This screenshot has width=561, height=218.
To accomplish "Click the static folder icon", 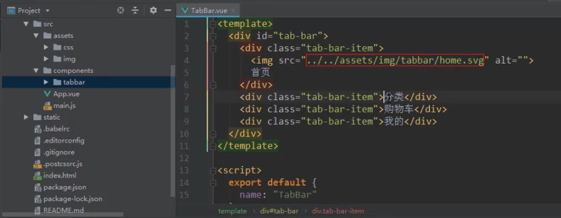I will 37,117.
